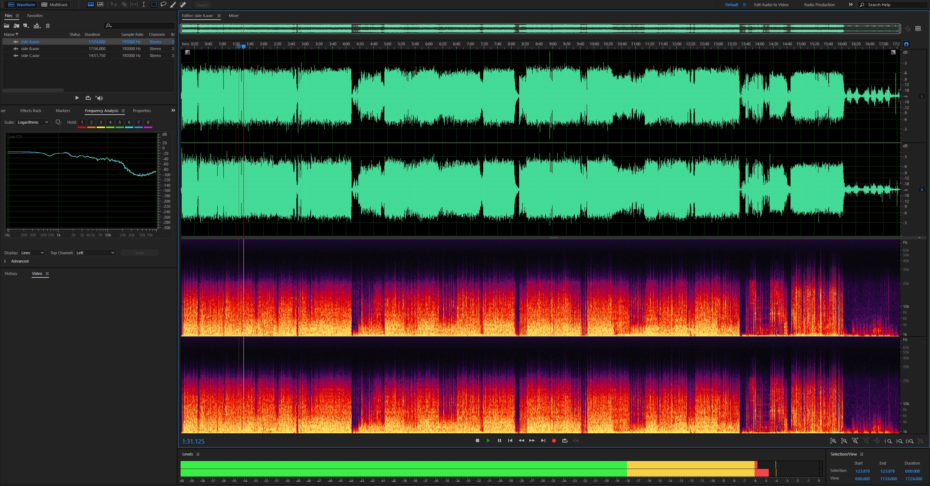Click Zoom In Amplitude icon
Screen dimensions: 930x486
[833, 441]
